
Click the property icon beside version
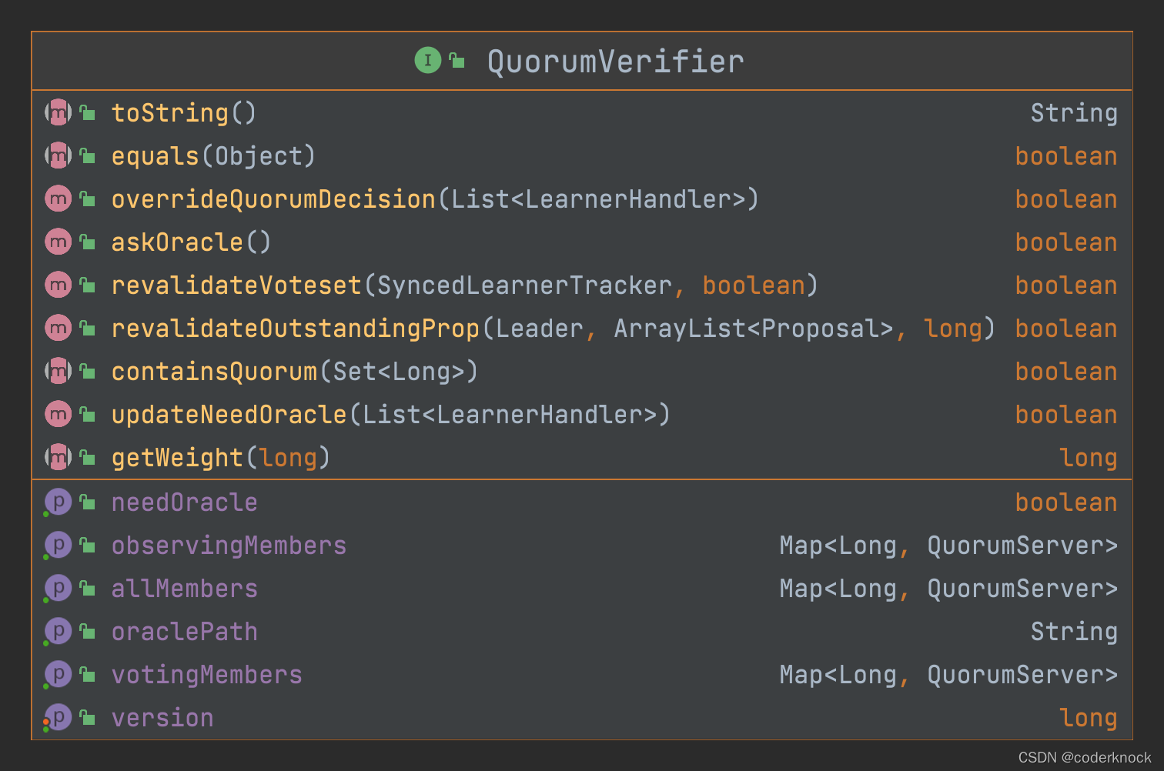pyautogui.click(x=58, y=718)
